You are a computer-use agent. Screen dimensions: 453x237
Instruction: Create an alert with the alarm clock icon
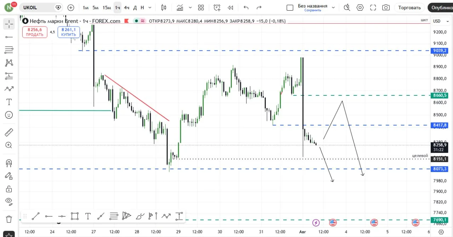[217, 7]
